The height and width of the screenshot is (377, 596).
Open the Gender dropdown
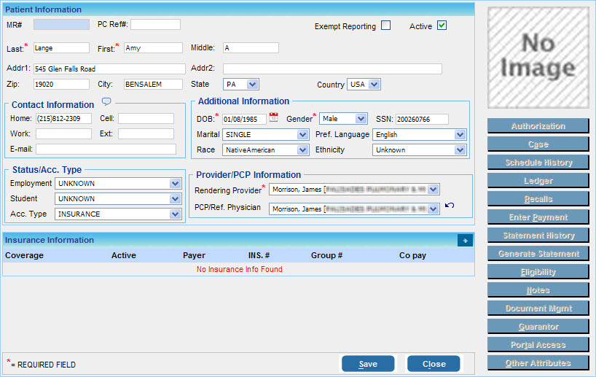361,119
